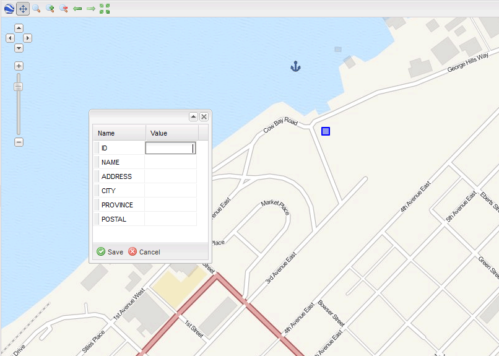Pan the map up with arrow
Image resolution: width=499 pixels, height=356 pixels.
pyautogui.click(x=19, y=28)
